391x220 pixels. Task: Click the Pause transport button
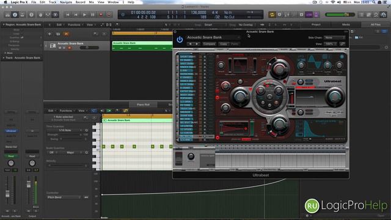tap(93, 15)
